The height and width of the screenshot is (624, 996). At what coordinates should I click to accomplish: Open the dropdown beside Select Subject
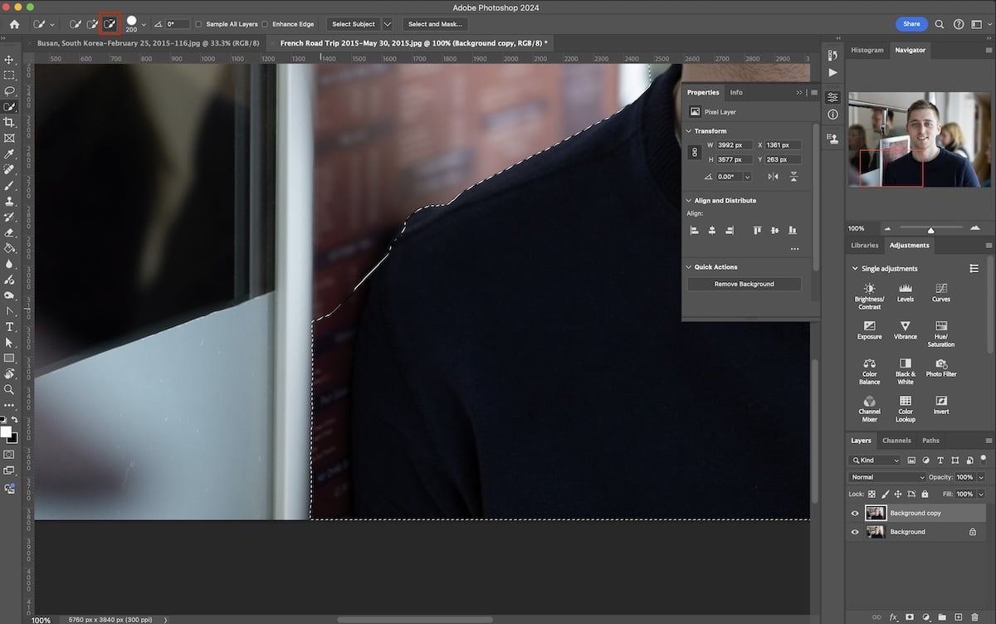(387, 24)
